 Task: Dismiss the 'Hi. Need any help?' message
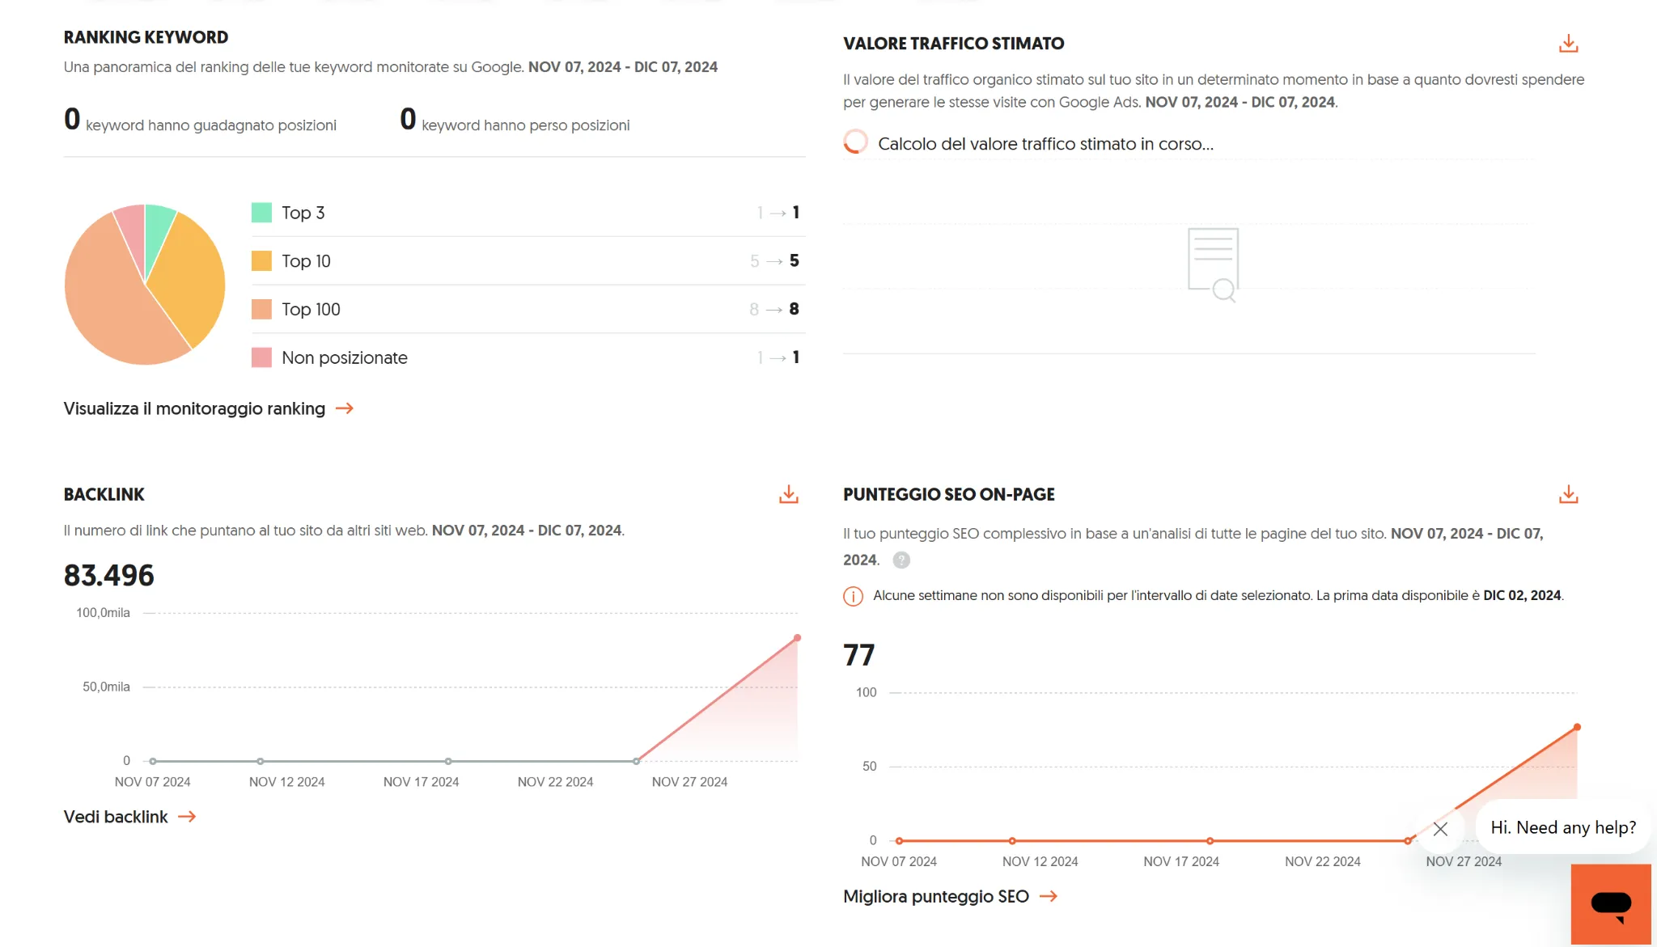[x=1441, y=829]
